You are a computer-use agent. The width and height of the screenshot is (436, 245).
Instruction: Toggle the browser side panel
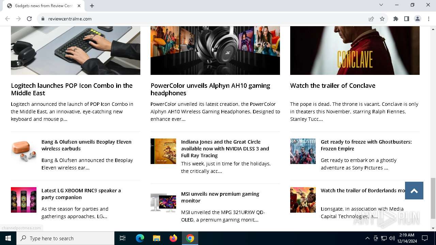click(x=407, y=19)
